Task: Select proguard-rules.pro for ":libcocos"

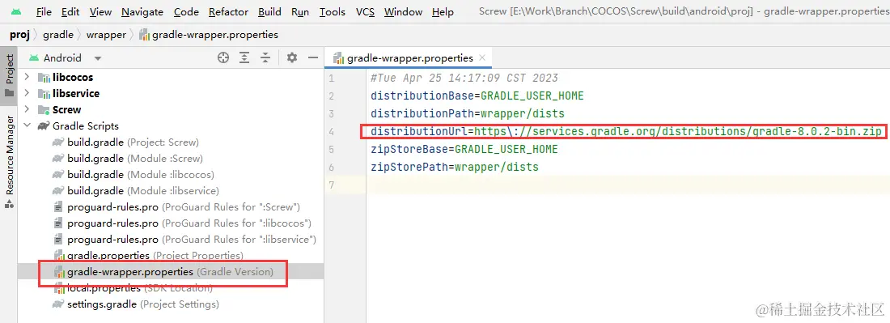Action: (x=189, y=223)
